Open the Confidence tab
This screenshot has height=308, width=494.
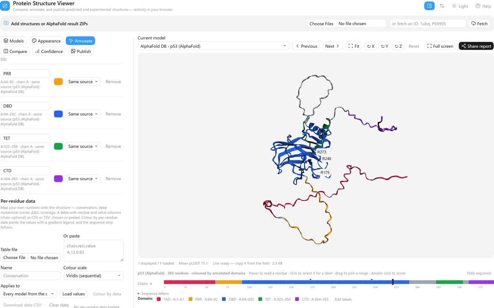tap(49, 51)
